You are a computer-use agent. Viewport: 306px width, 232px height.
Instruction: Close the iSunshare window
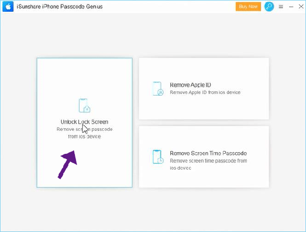301,7
